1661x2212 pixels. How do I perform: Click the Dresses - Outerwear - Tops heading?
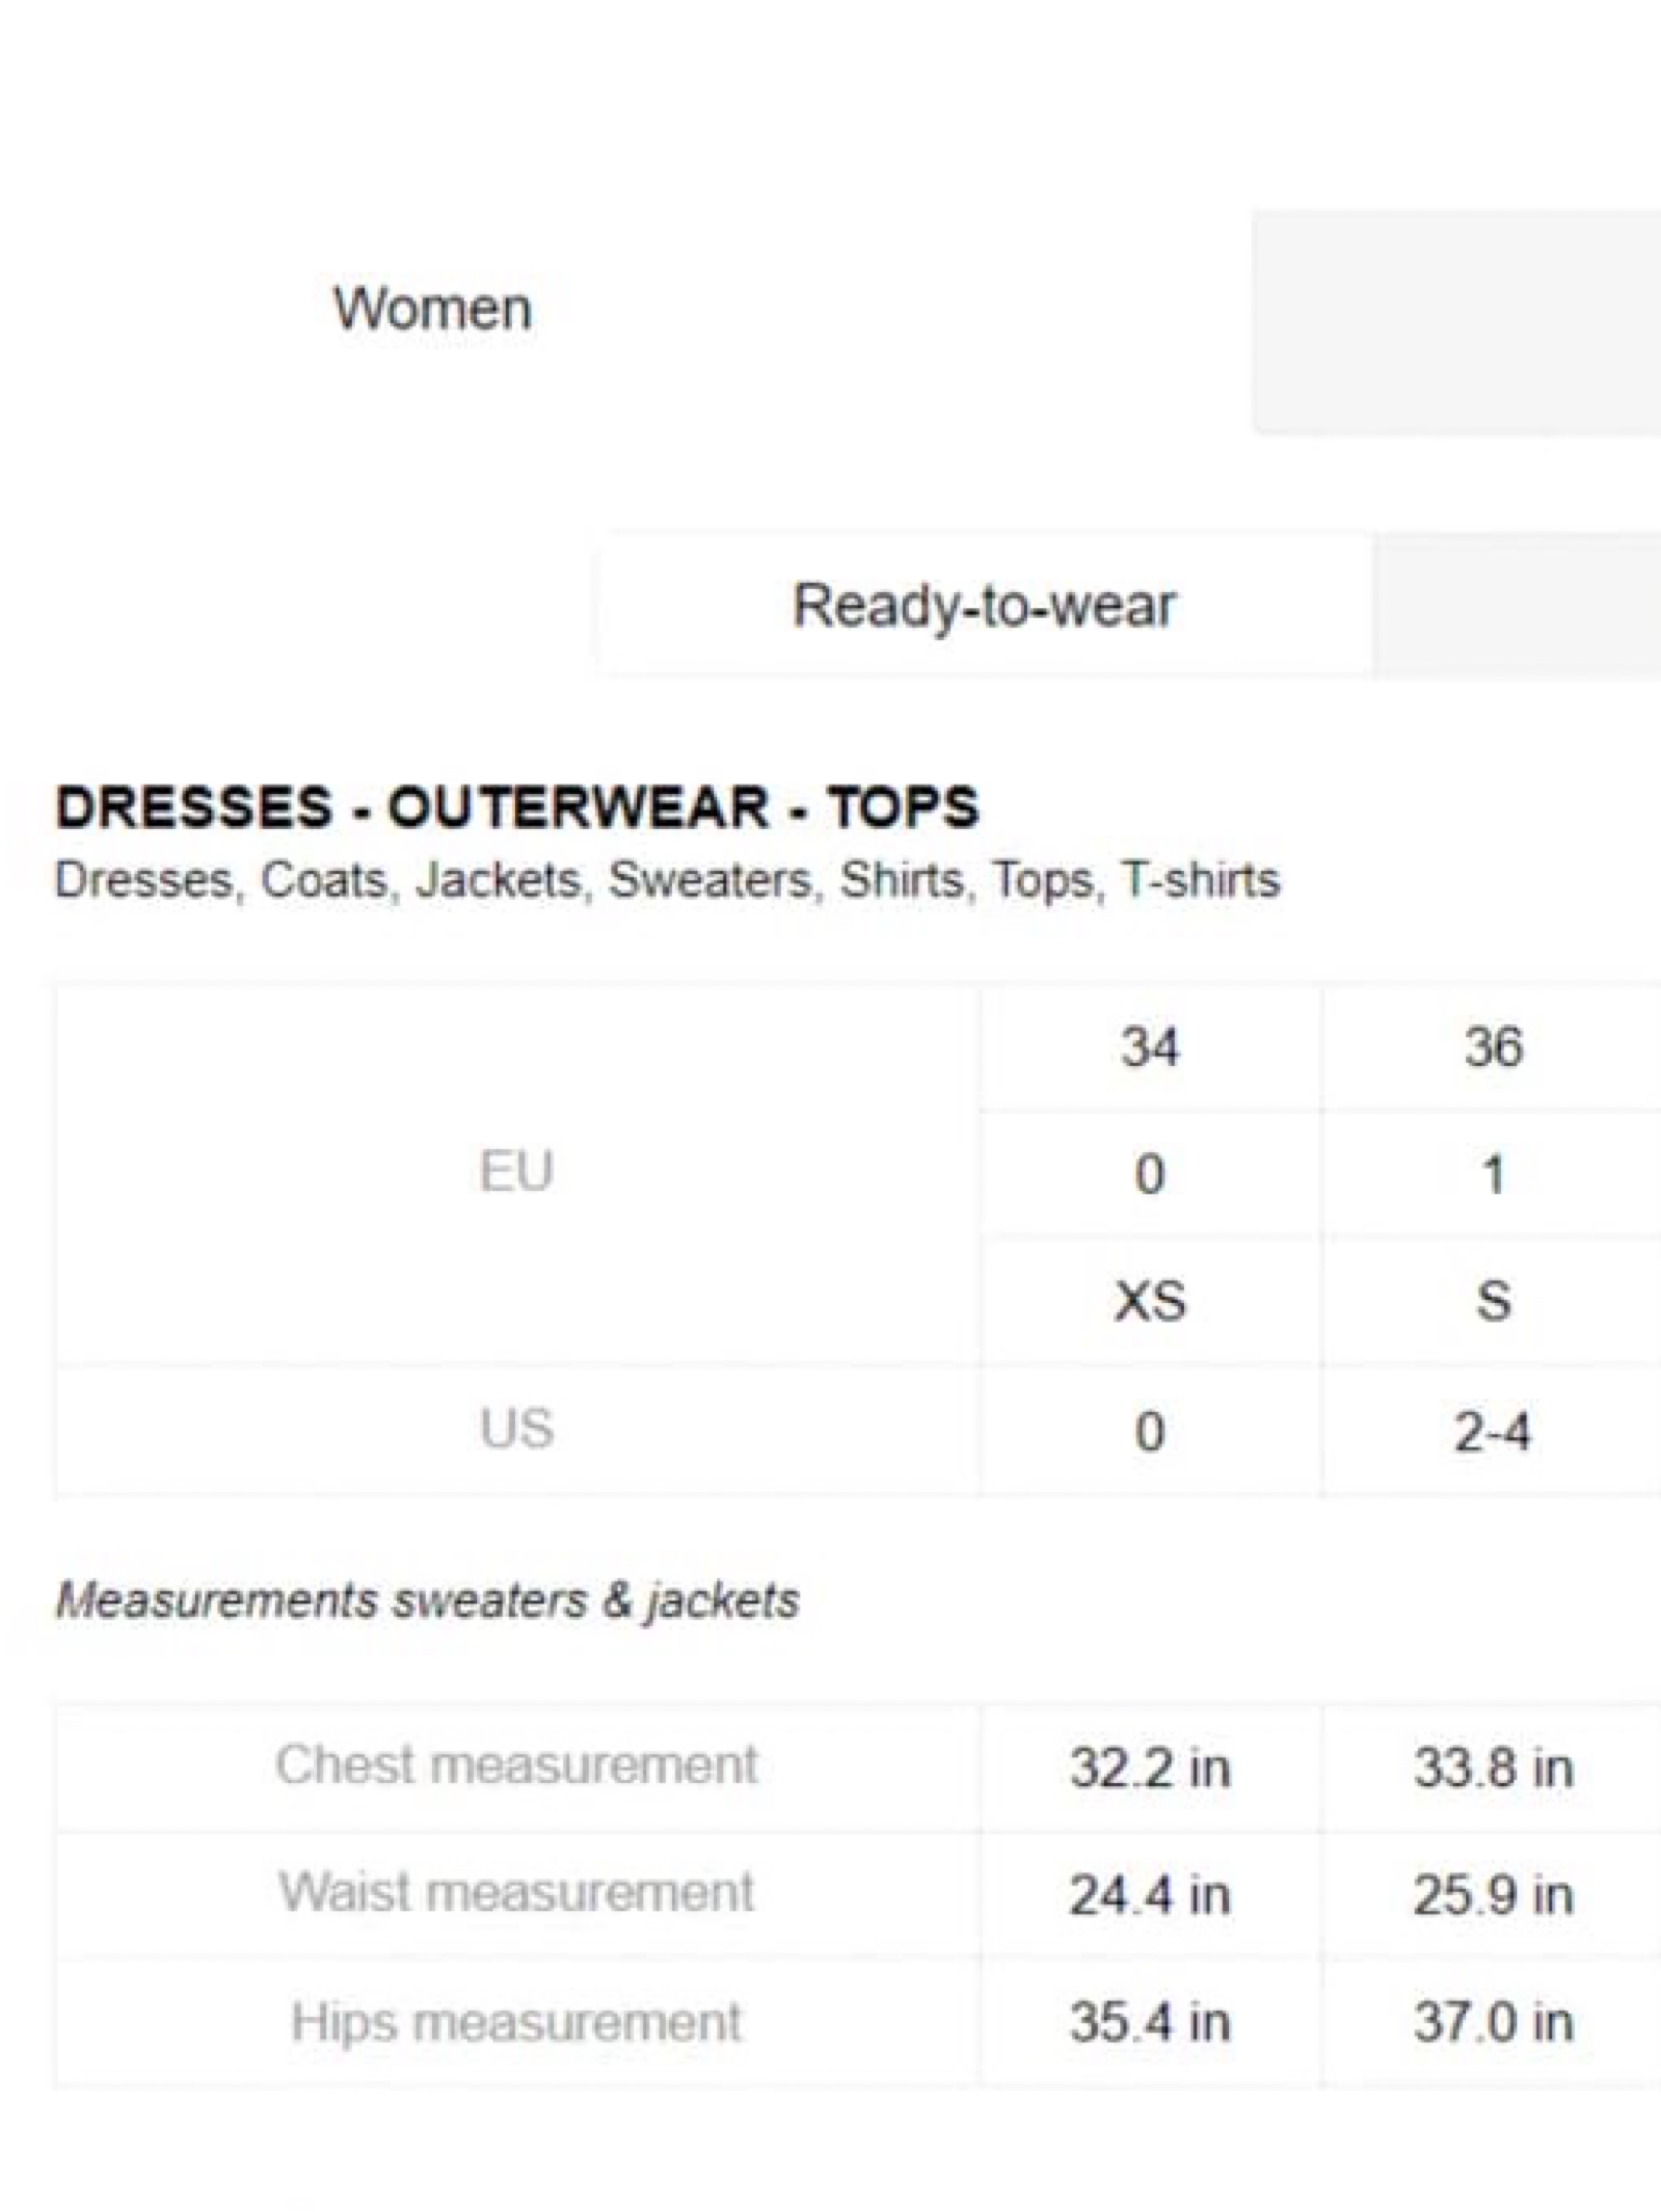[517, 807]
